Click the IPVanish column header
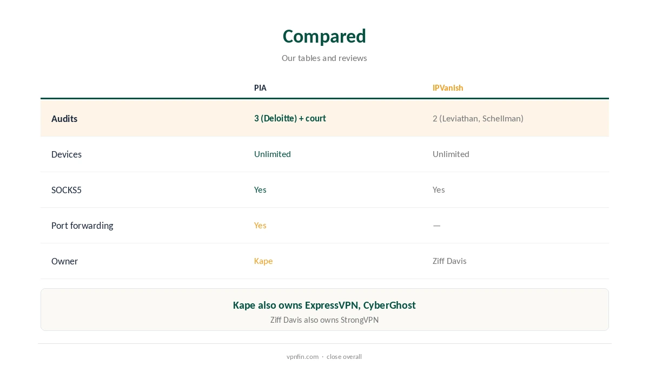649x367 pixels. [448, 88]
